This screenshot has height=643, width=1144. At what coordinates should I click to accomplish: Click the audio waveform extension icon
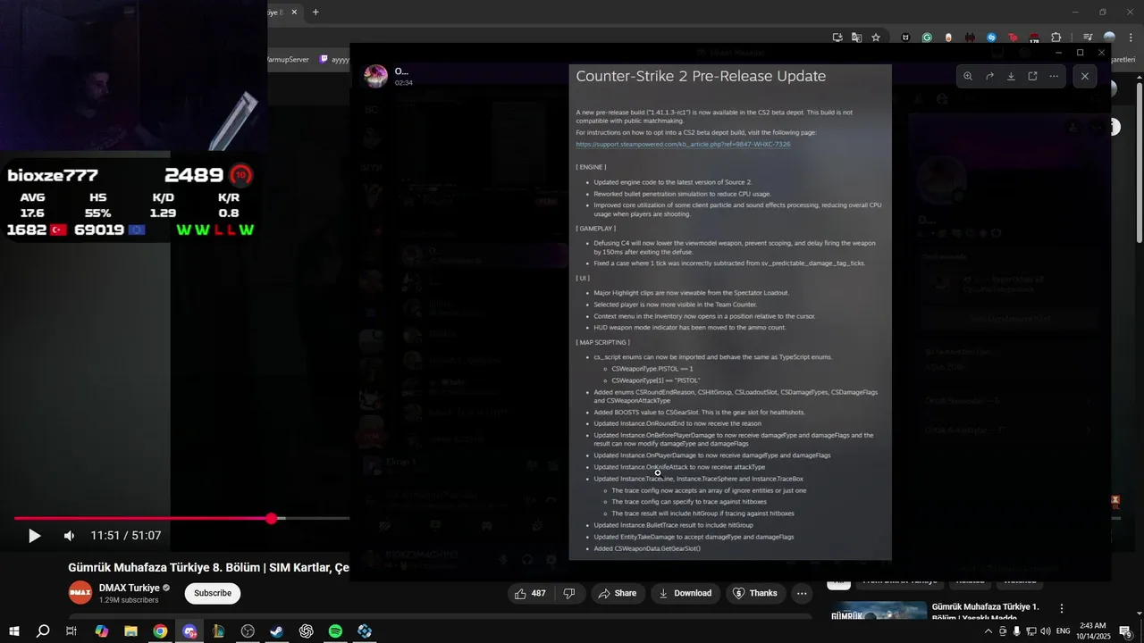(x=970, y=38)
